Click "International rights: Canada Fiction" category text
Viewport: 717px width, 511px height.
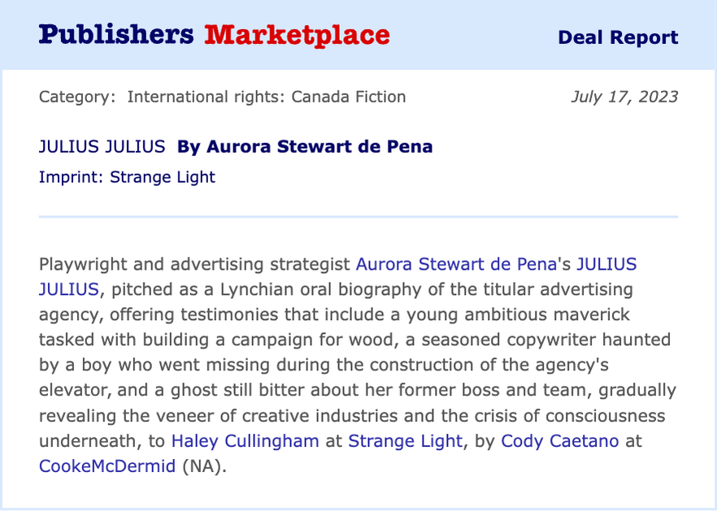267,97
